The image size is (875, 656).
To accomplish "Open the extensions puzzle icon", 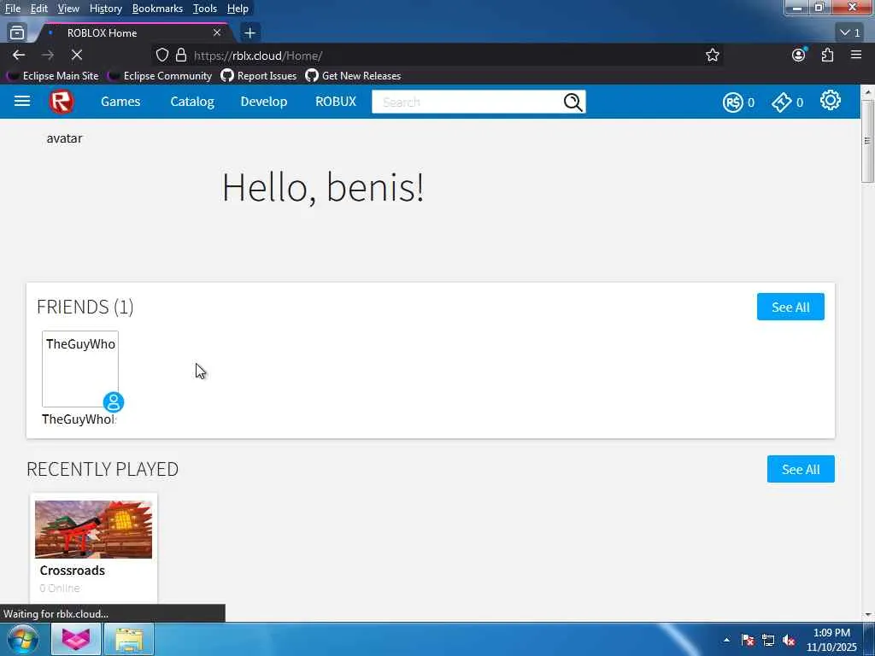I will click(827, 55).
